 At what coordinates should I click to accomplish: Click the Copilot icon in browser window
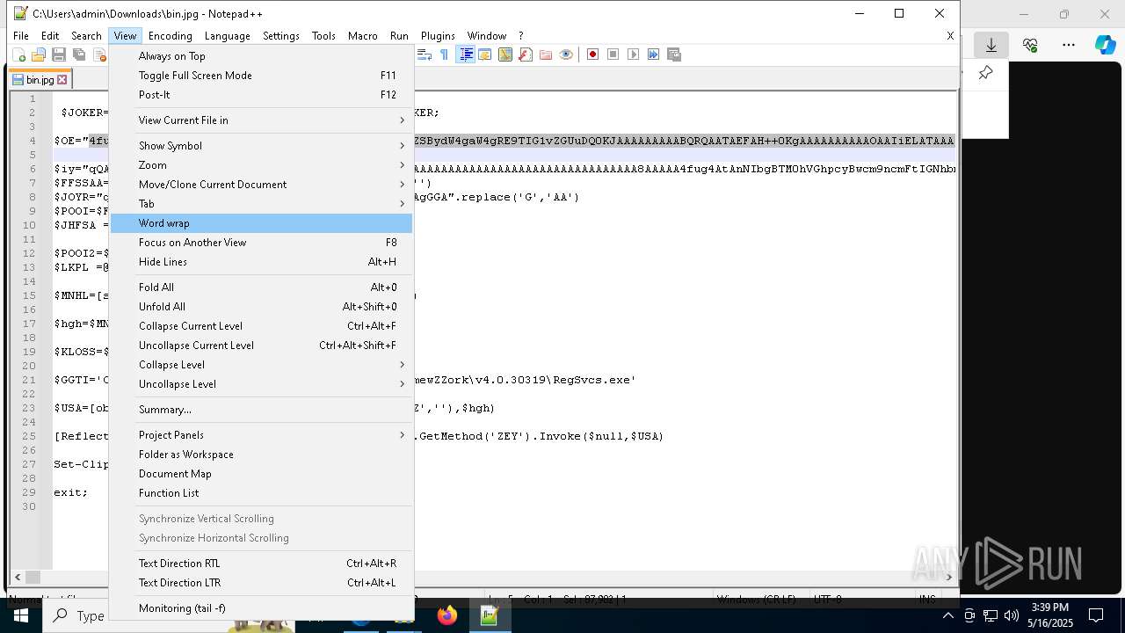(x=1105, y=45)
